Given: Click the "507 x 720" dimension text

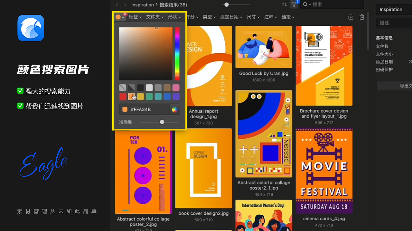Looking at the screenshot, I should (x=203, y=123).
